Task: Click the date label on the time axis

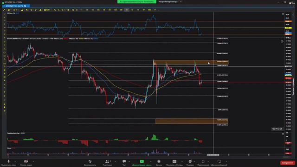Action: click(x=213, y=155)
